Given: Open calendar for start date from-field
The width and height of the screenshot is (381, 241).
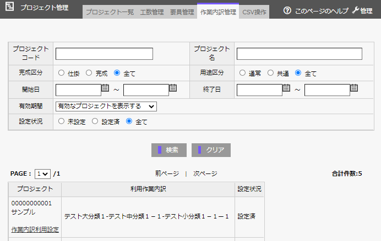Looking at the screenshot, I should pyautogui.click(x=105, y=88).
